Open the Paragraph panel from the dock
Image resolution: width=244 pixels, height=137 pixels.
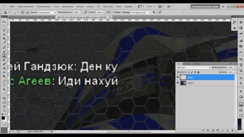pyautogui.click(x=241, y=84)
